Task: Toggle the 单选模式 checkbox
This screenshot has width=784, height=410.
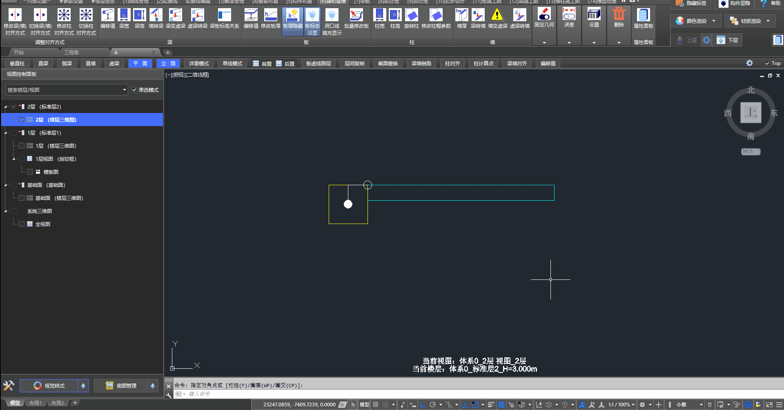Action: pyautogui.click(x=134, y=90)
